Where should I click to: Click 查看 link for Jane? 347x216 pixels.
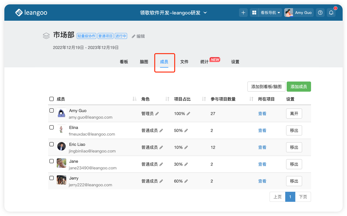262,164
